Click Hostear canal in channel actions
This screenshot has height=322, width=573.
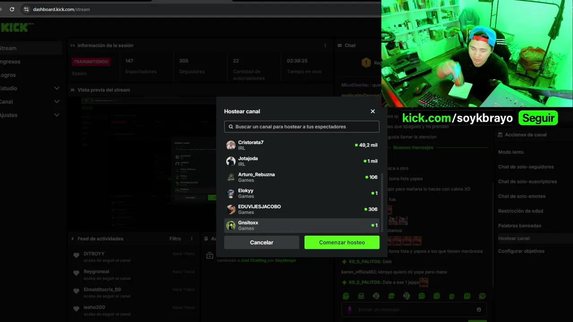(514, 238)
